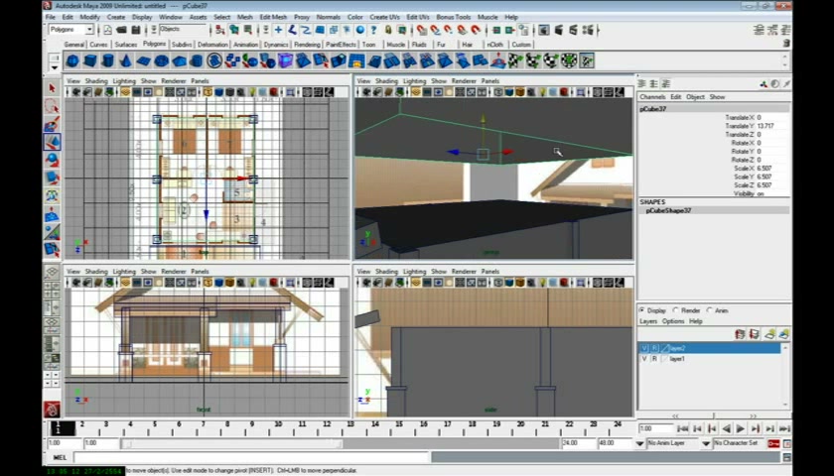Toggle the red Auto Key button

point(773,443)
